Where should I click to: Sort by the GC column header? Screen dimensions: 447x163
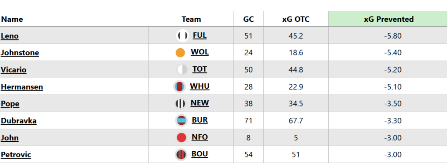point(248,19)
